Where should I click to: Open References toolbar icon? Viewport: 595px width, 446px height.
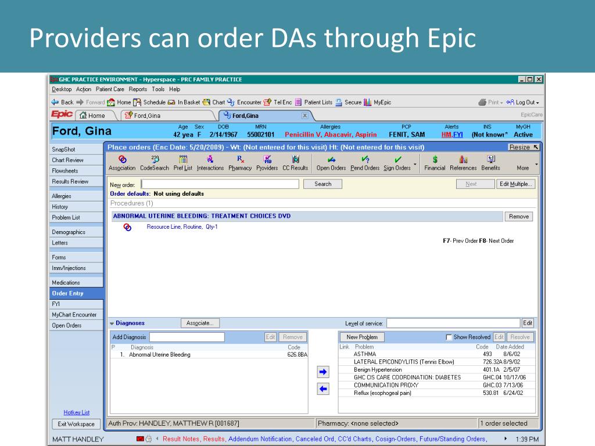(463, 163)
